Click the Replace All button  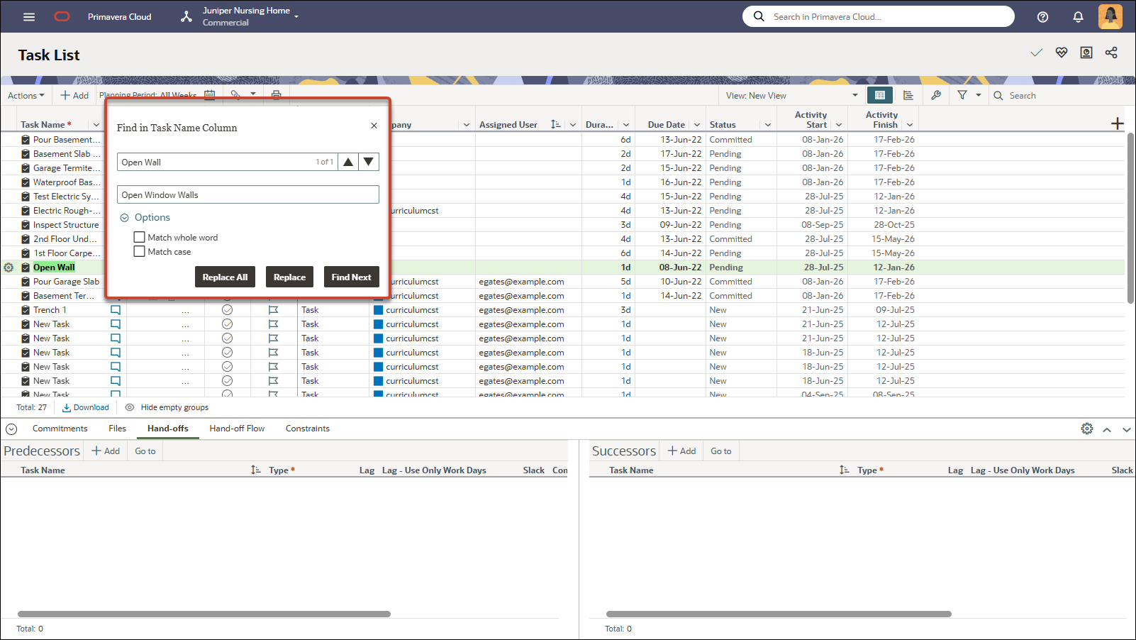[x=225, y=277]
